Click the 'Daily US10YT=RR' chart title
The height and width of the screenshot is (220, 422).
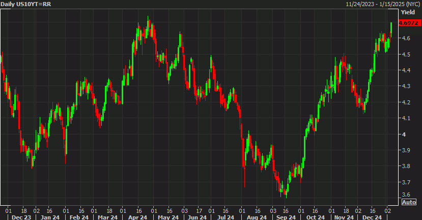26,4
